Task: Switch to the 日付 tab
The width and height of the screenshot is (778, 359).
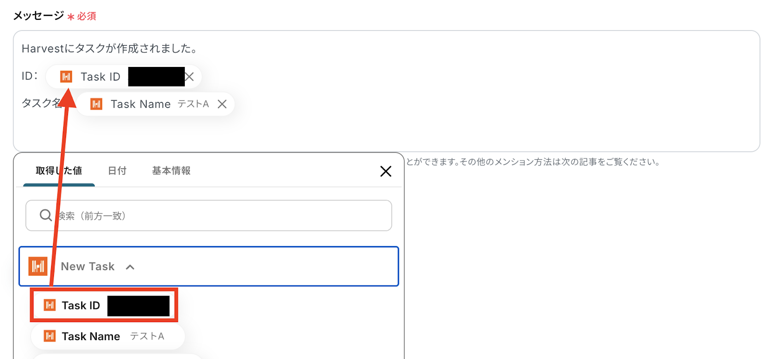Action: (117, 171)
